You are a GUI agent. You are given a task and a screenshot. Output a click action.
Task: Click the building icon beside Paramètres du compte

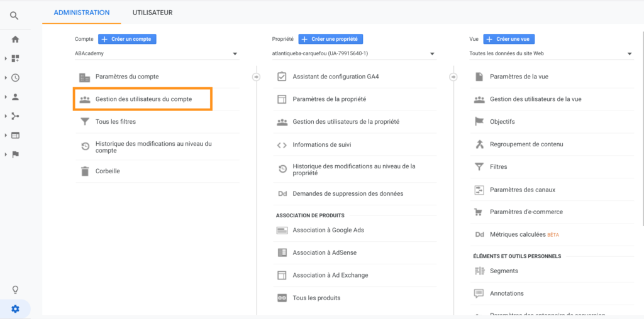(85, 77)
